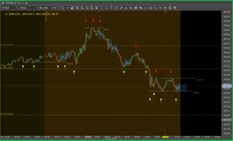Click the zoom in magnifier icon

pyautogui.click(x=82, y=8)
